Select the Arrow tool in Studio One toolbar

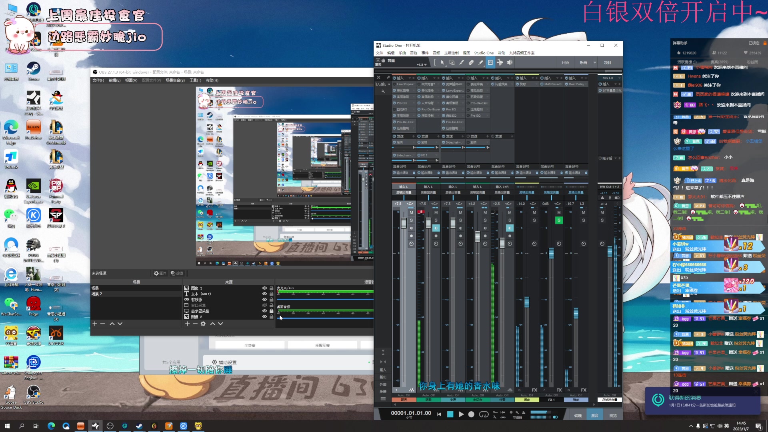(442, 62)
